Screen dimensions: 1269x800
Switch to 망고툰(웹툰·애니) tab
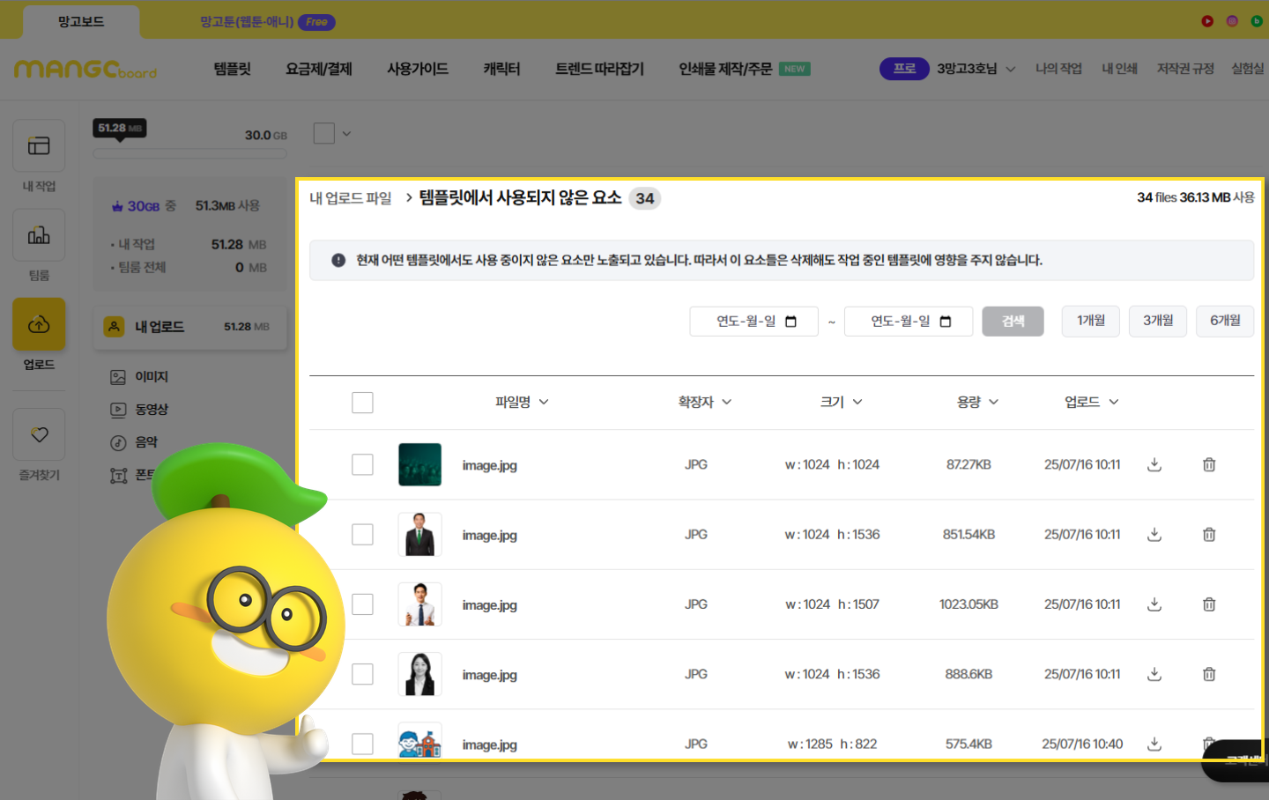(x=247, y=22)
